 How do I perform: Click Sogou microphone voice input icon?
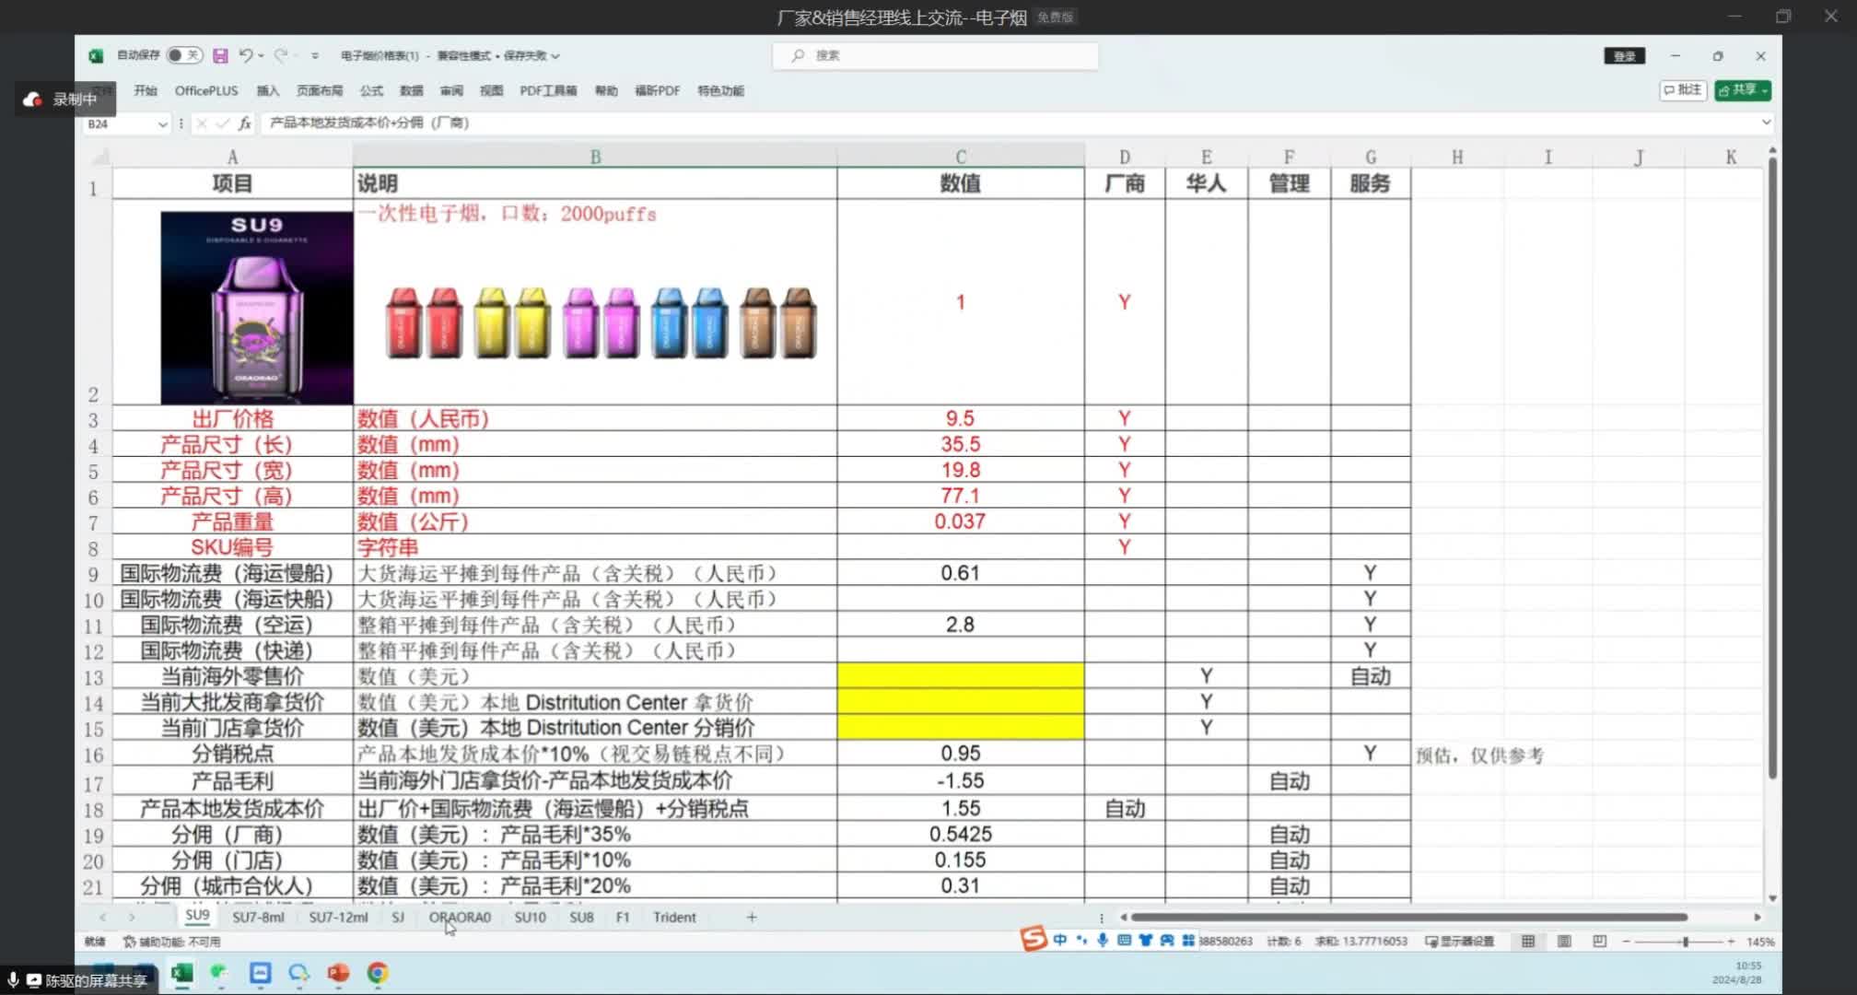(1103, 941)
